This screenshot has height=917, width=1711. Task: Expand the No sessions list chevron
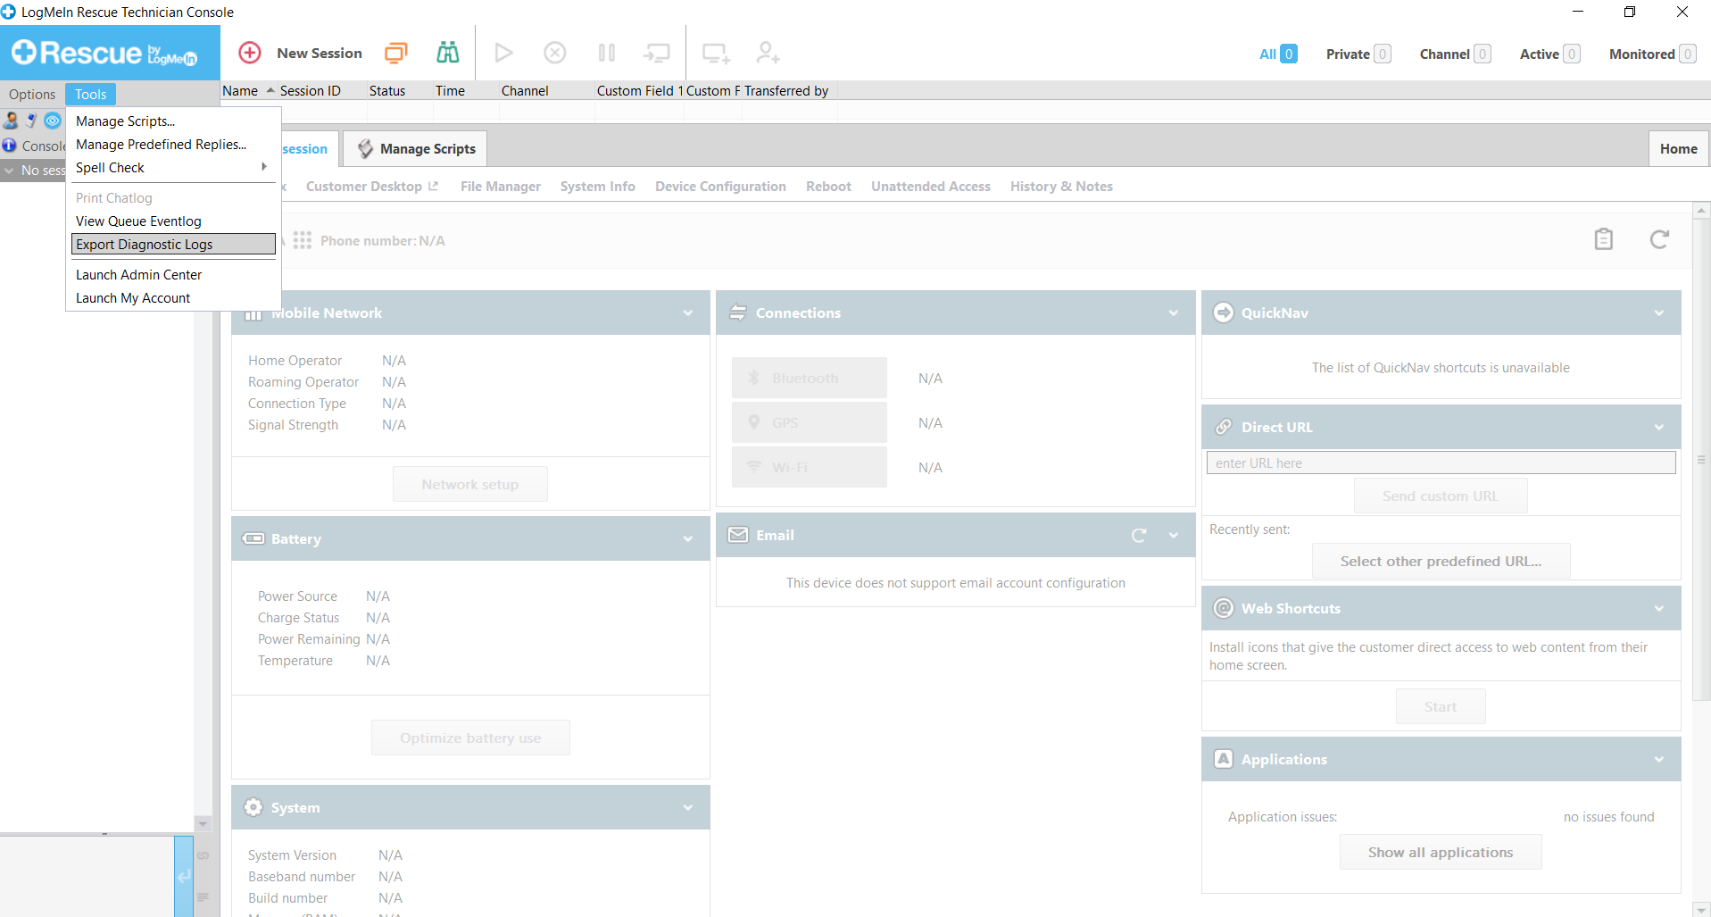(x=9, y=171)
